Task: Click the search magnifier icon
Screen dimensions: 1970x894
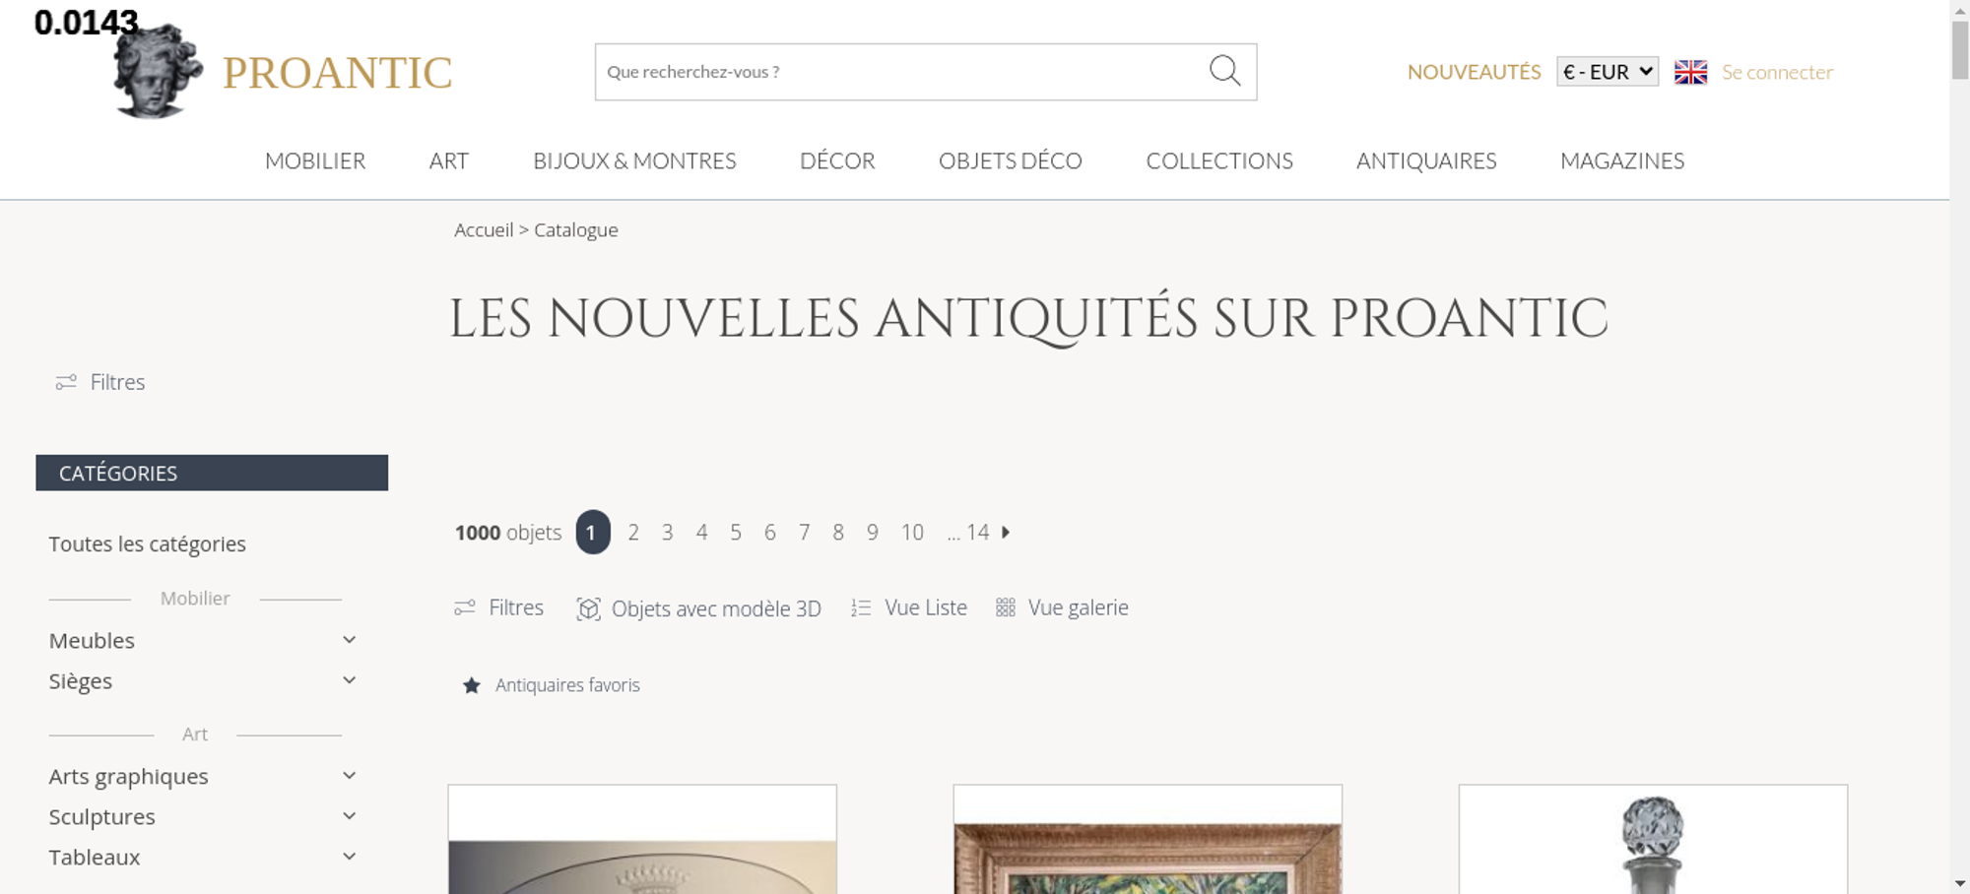Action: [1224, 71]
